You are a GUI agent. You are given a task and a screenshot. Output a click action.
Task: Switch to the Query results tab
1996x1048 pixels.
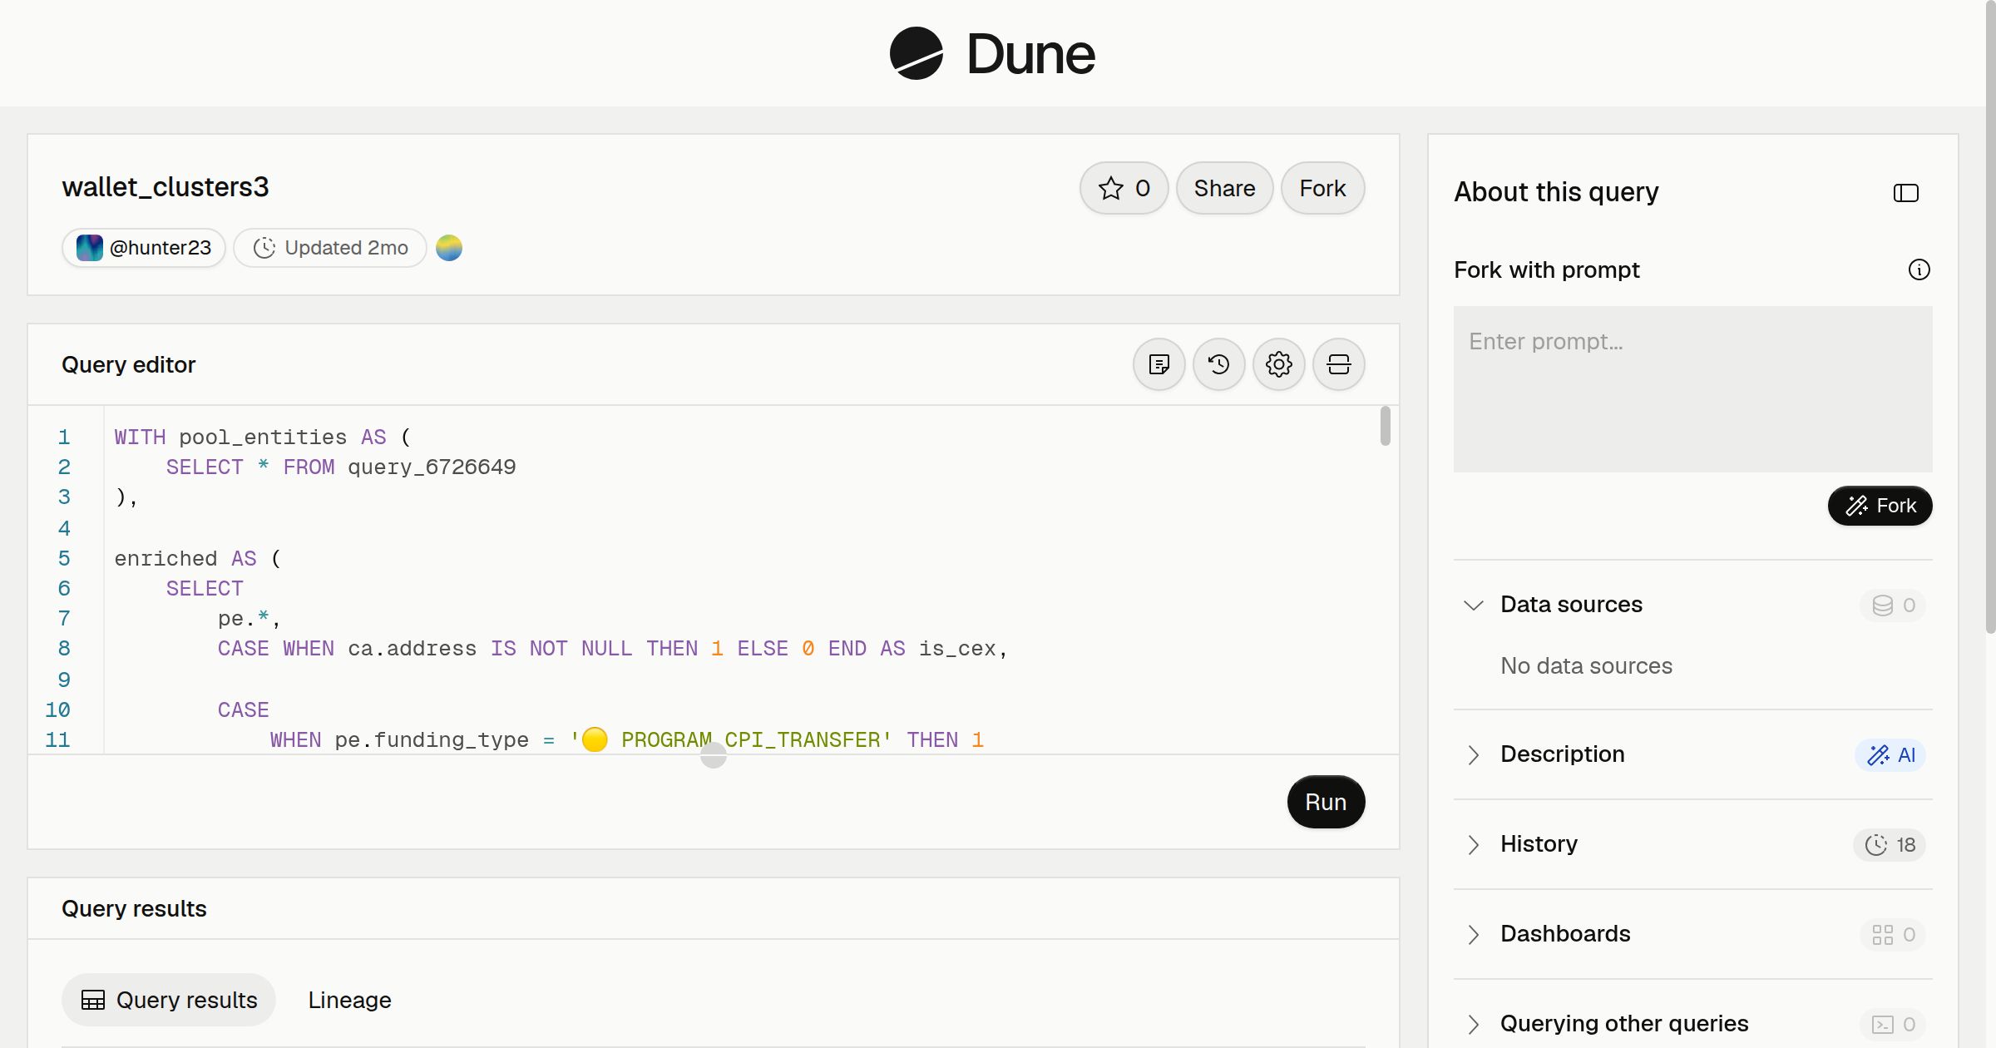coord(169,1000)
